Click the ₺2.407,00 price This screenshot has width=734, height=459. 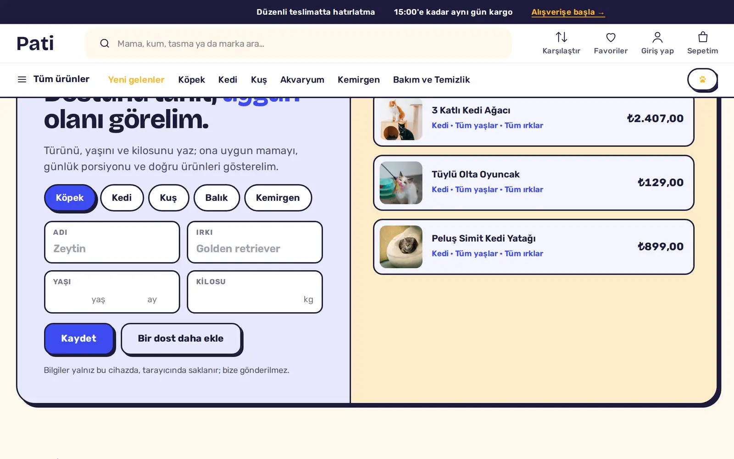(x=655, y=118)
